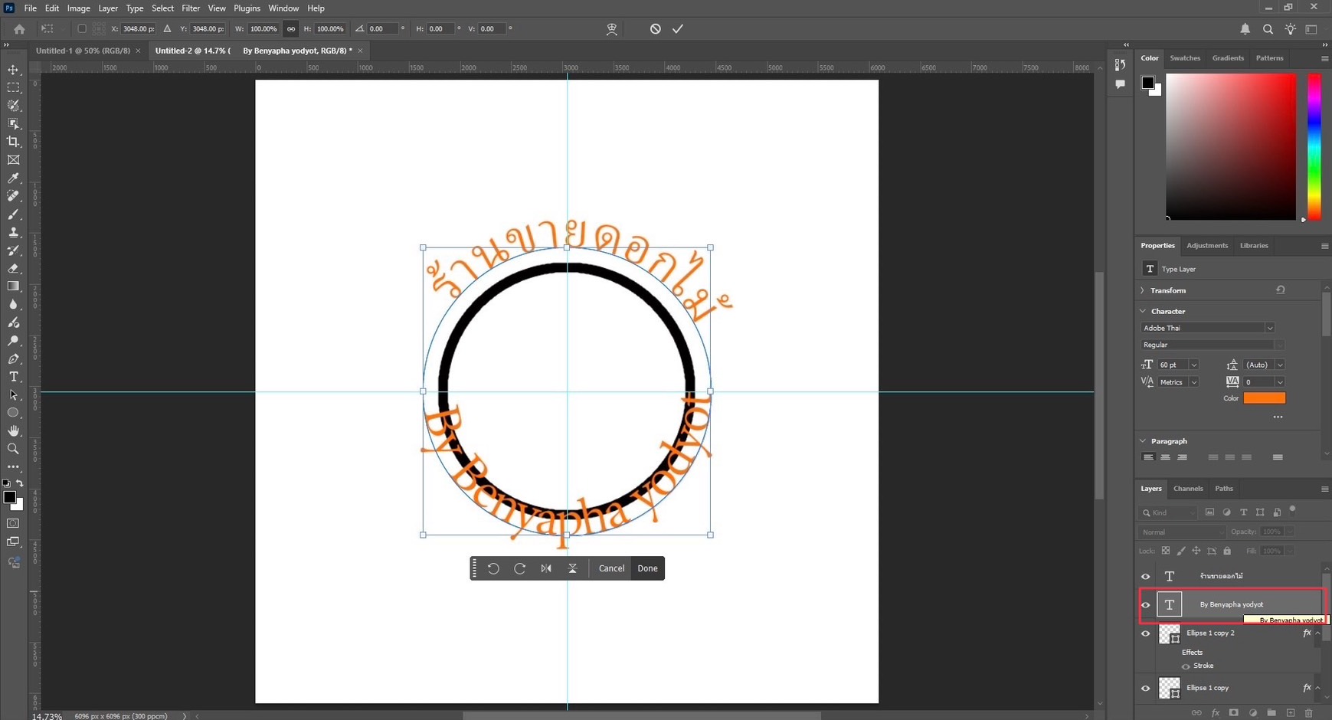Expand the Transform section
1332x720 pixels.
1143,290
